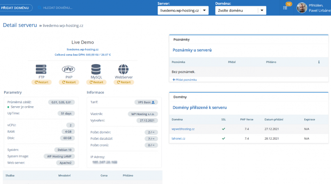Click the WebServer globe icon
The image size is (331, 184).
[x=123, y=69]
